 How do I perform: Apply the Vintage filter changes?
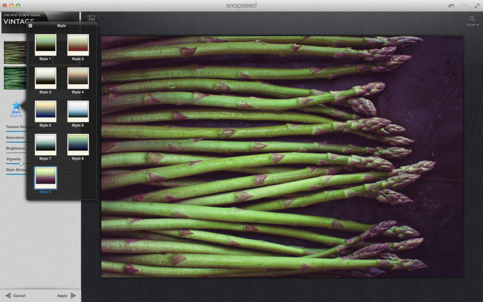[x=67, y=295]
